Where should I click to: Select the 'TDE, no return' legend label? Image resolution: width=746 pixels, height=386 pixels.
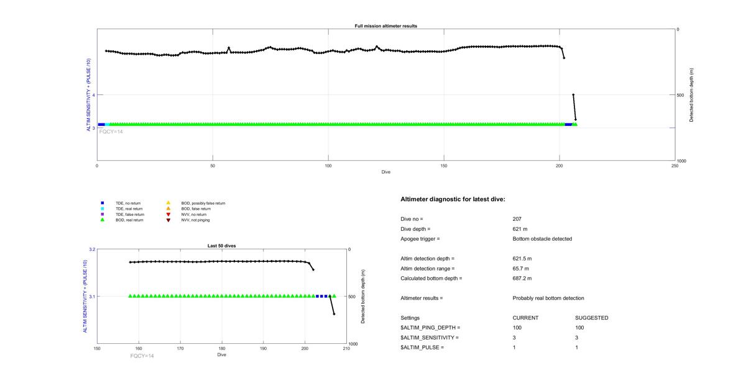[129, 203]
